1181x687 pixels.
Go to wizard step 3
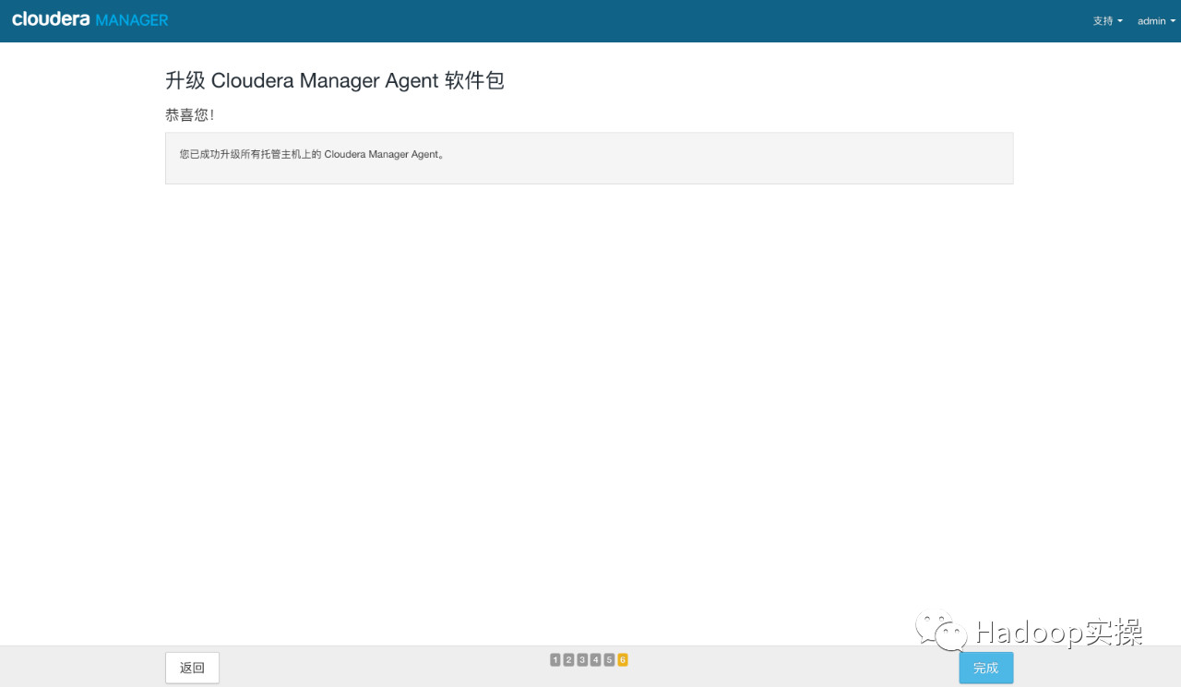click(x=582, y=659)
